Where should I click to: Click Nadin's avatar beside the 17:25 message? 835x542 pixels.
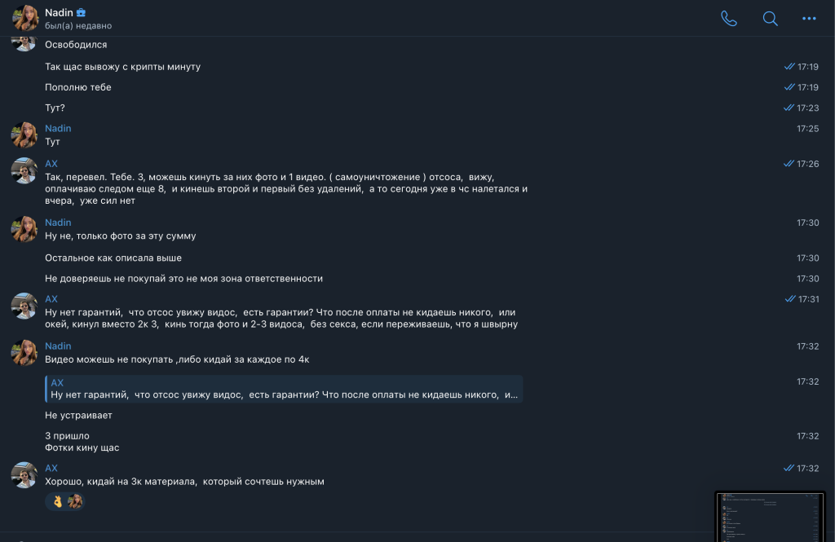[x=24, y=135]
